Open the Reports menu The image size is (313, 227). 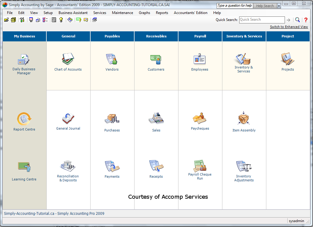click(x=162, y=13)
